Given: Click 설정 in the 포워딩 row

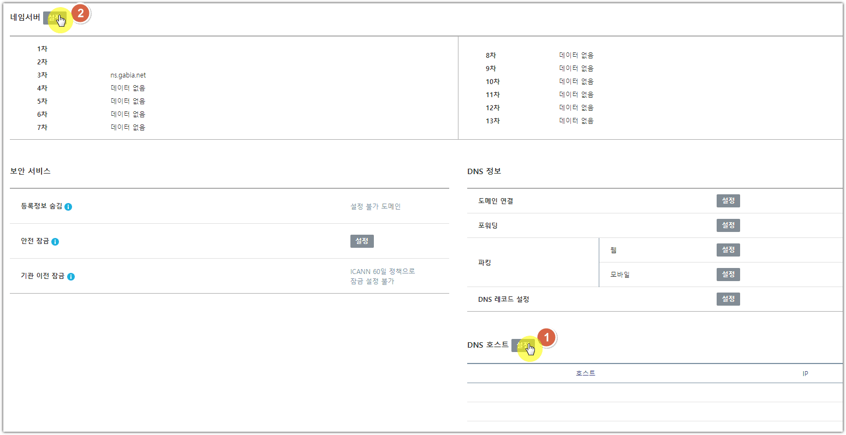Looking at the screenshot, I should [728, 225].
